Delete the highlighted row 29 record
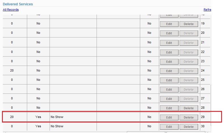The width and height of the screenshot is (224, 136). point(189,117)
